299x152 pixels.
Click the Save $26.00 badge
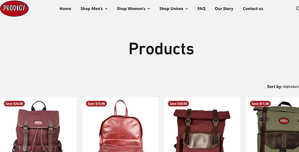14,104
